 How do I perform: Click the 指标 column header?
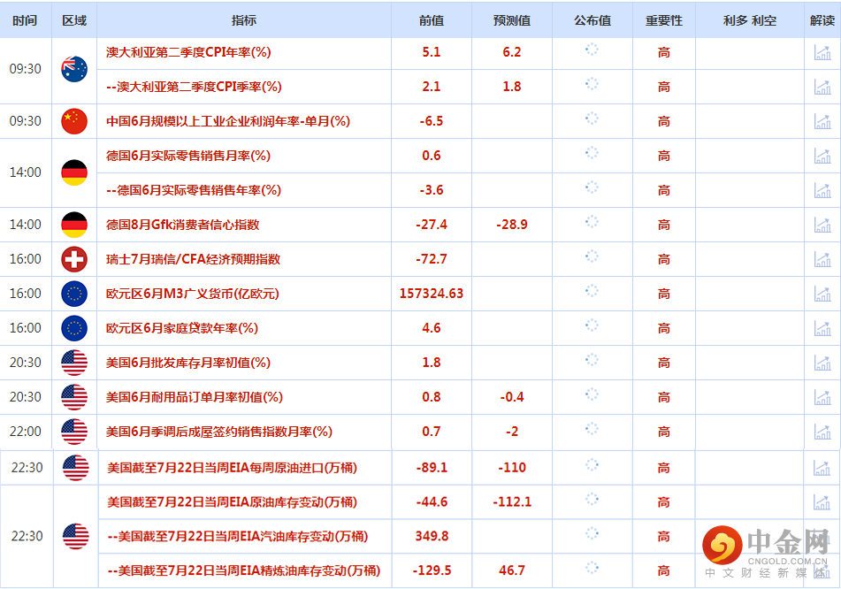[243, 20]
